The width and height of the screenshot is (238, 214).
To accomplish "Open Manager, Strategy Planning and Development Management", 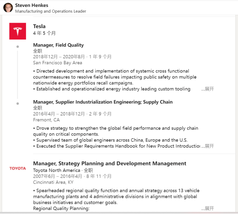I will (110, 164).
